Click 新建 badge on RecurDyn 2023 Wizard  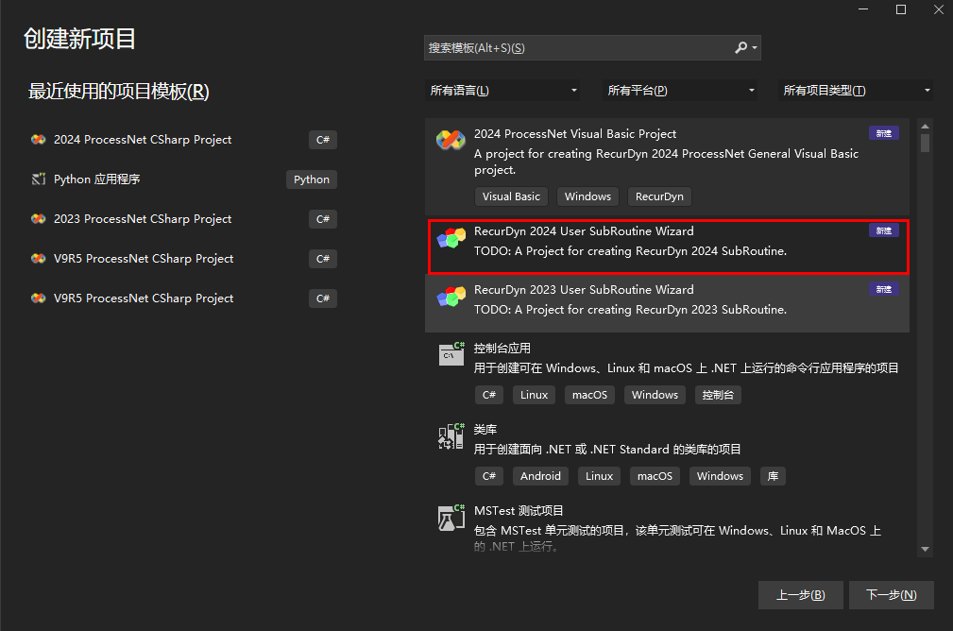tap(884, 289)
